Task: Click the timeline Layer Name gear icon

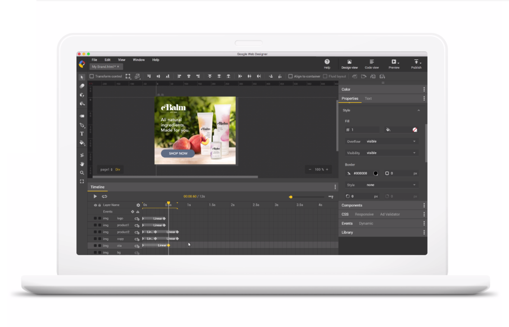Action: [138, 205]
